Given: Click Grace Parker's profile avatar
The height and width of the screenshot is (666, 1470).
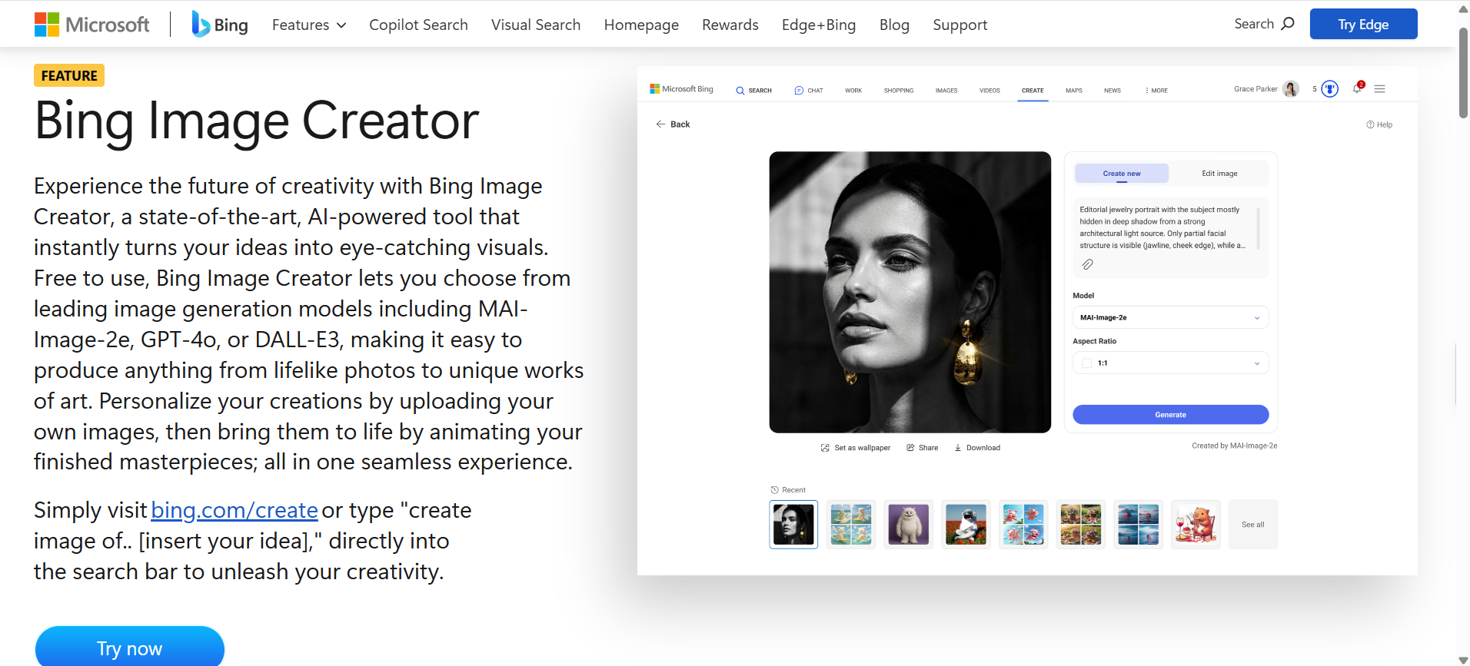Looking at the screenshot, I should tap(1291, 89).
